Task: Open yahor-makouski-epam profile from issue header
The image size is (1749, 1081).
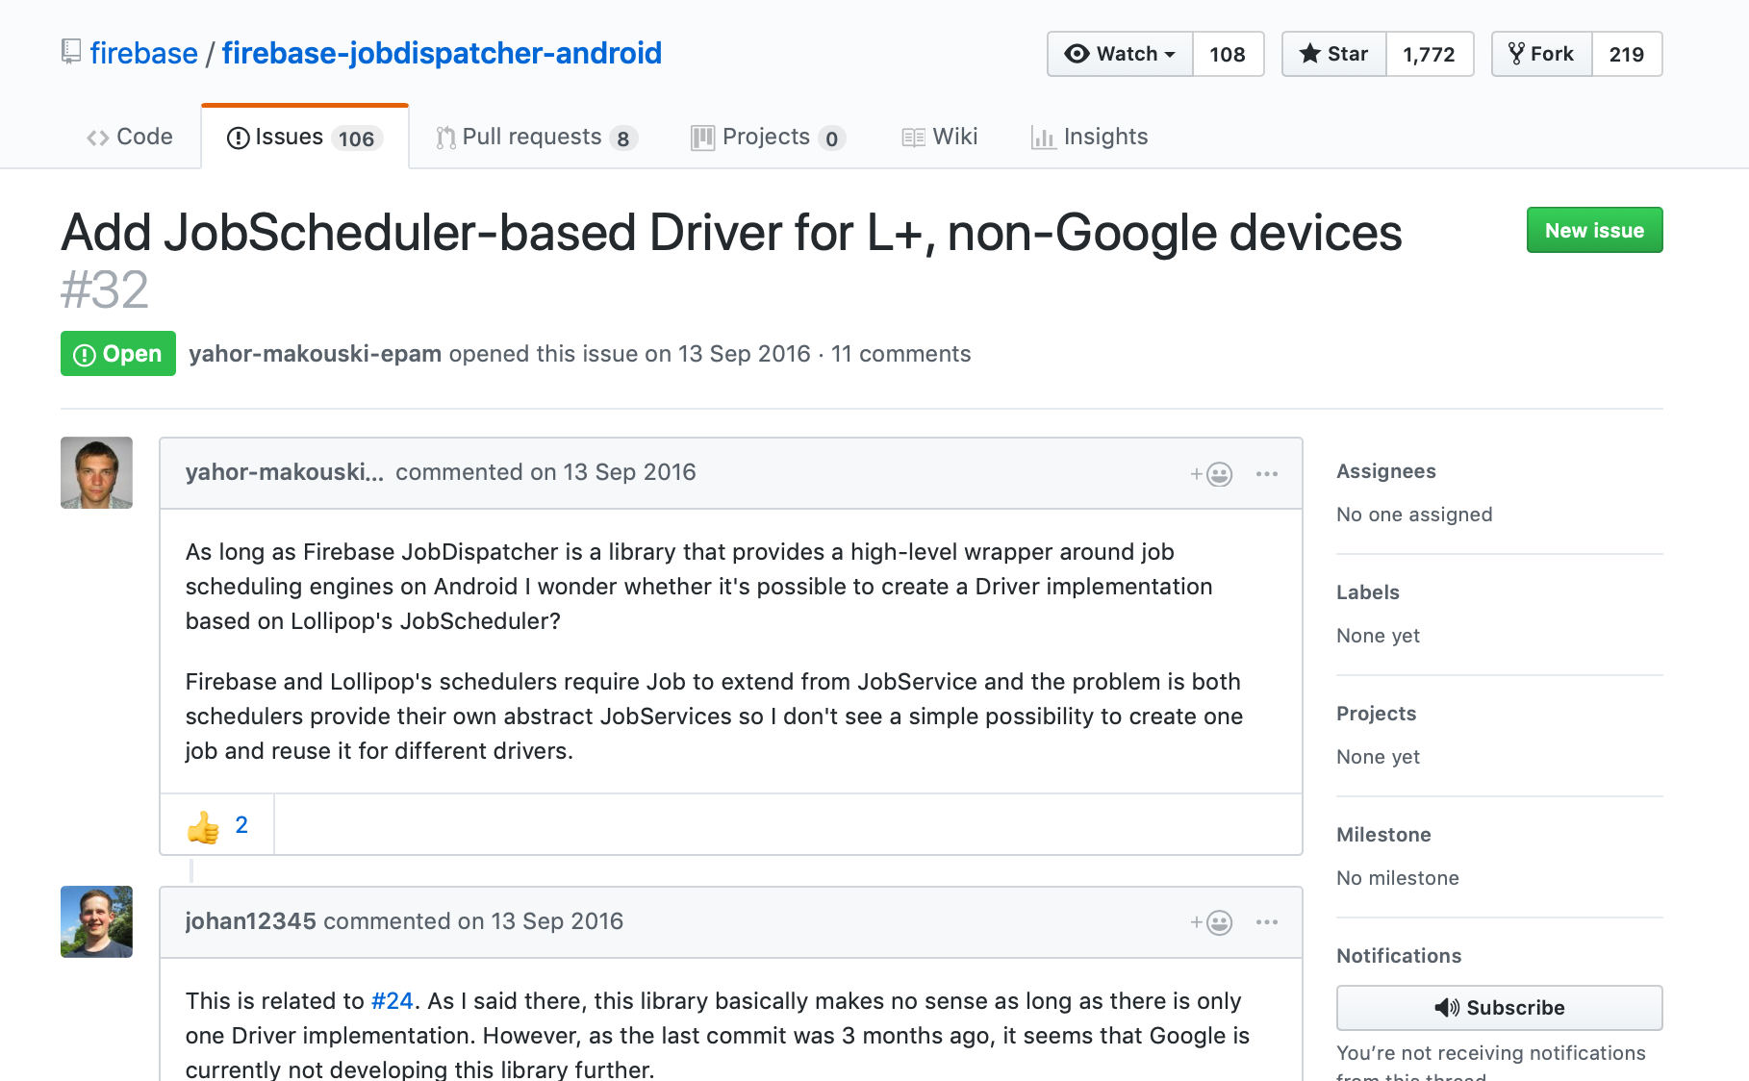Action: pyautogui.click(x=316, y=354)
